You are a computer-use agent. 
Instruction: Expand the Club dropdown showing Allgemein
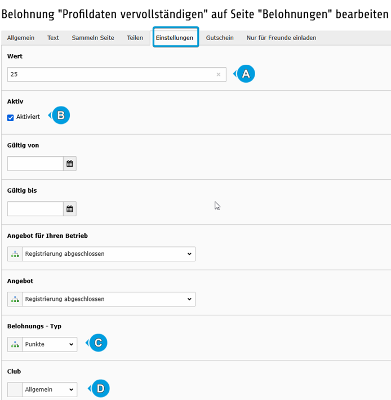point(50,389)
